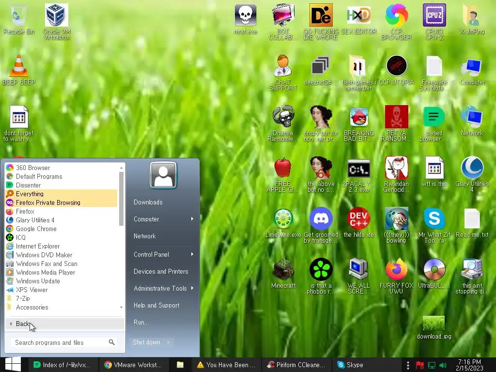
Task: Focus the Search programs and files box
Action: 64,342
